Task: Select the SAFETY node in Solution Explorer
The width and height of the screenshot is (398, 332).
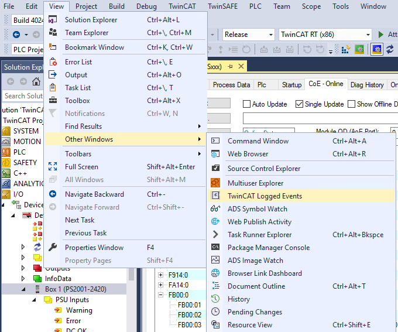Action: pos(25,162)
